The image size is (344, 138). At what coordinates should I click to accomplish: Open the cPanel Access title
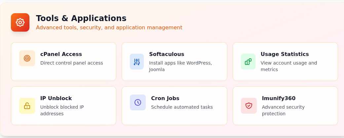pos(61,54)
